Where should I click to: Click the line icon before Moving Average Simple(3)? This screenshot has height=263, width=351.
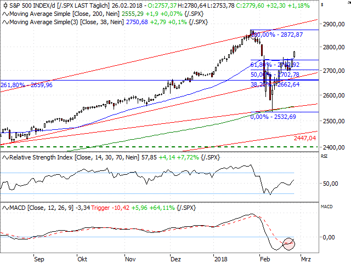(x=5, y=22)
